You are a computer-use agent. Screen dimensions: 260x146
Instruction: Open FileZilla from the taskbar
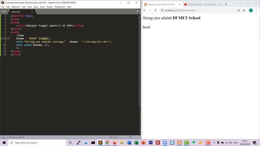coord(158,143)
